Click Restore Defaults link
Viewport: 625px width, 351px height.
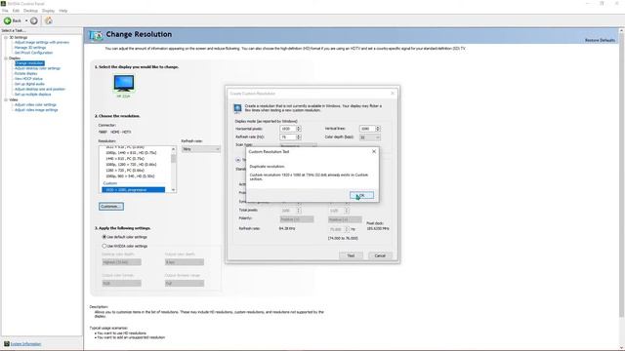point(600,40)
